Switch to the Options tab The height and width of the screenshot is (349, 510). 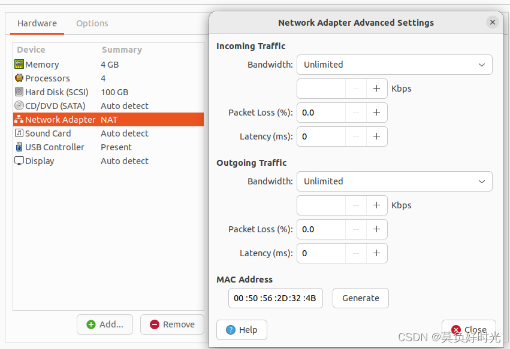click(x=92, y=23)
